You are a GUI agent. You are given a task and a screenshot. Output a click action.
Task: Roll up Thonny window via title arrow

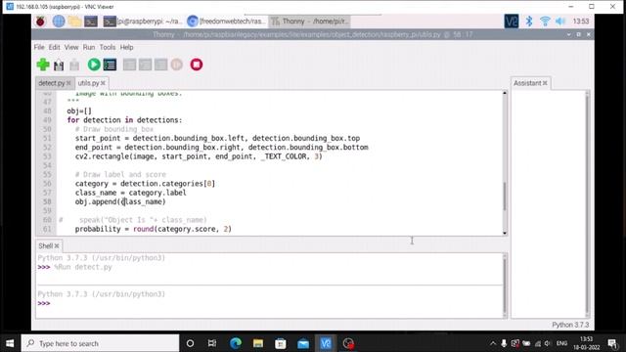click(x=569, y=35)
